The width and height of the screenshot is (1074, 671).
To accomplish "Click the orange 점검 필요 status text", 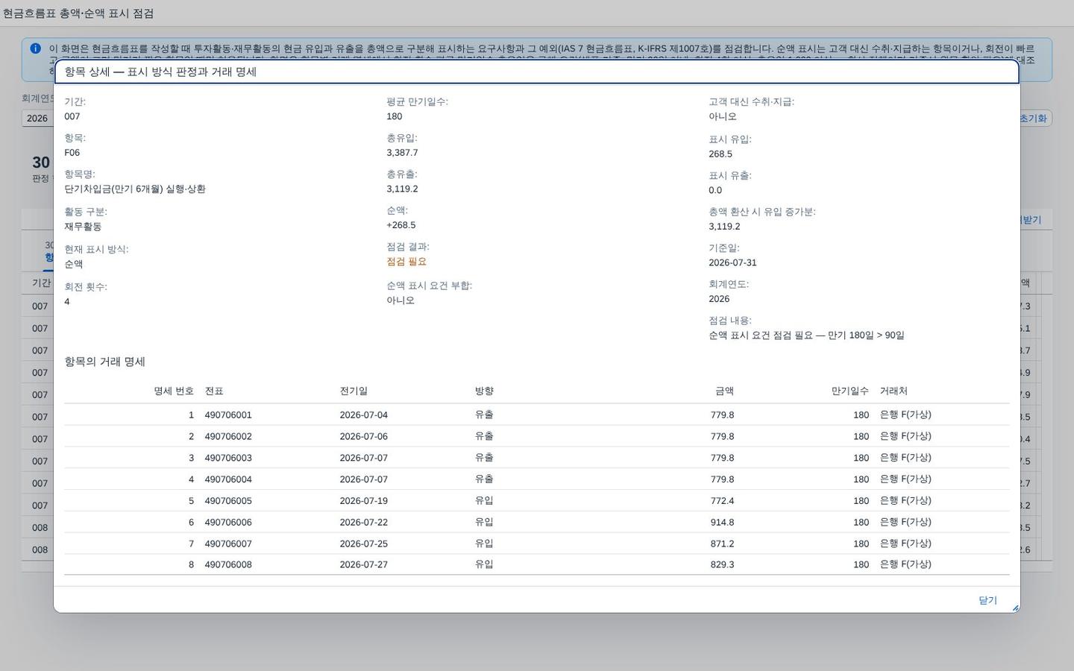I will [406, 262].
